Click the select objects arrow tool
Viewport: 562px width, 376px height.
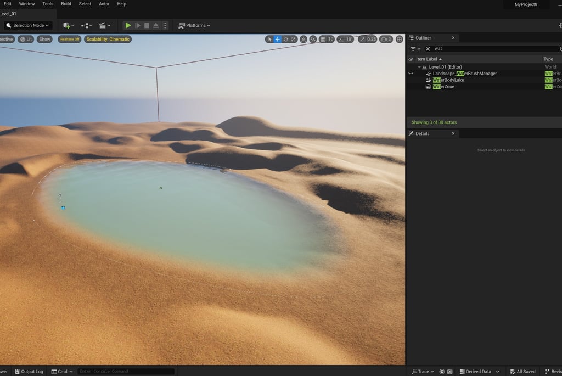(x=269, y=40)
